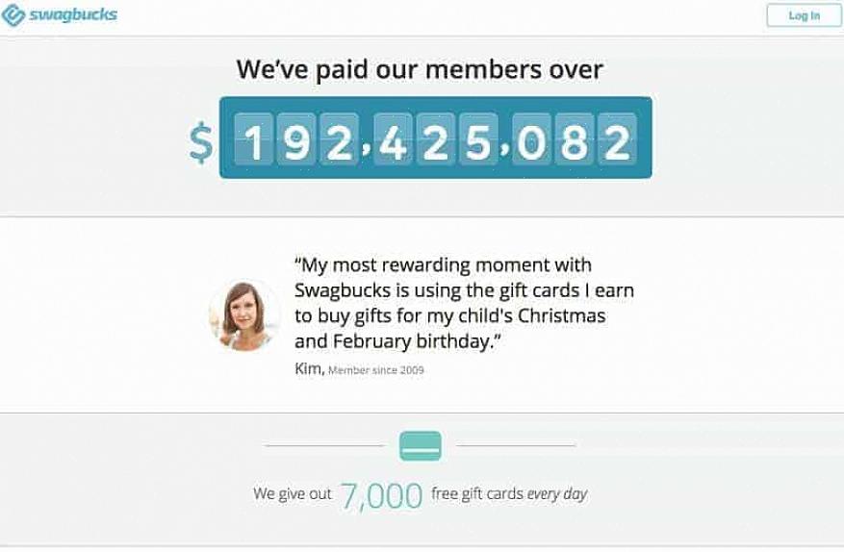Click the digit 5 counter tile
Viewport: 844px width, 552px height.
tap(478, 138)
